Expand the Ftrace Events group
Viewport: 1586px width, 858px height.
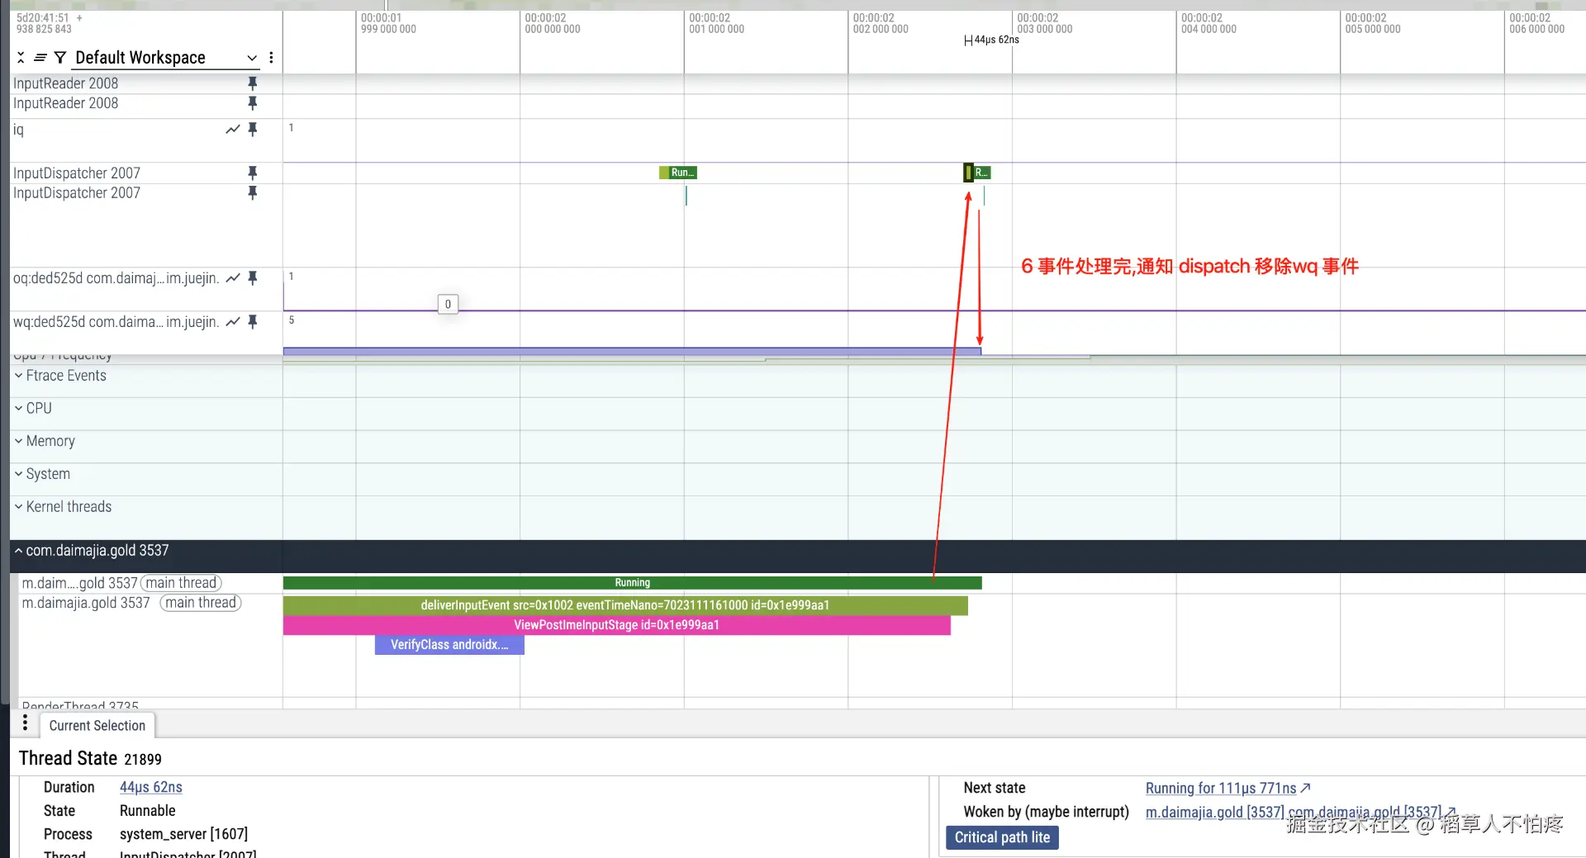60,376
